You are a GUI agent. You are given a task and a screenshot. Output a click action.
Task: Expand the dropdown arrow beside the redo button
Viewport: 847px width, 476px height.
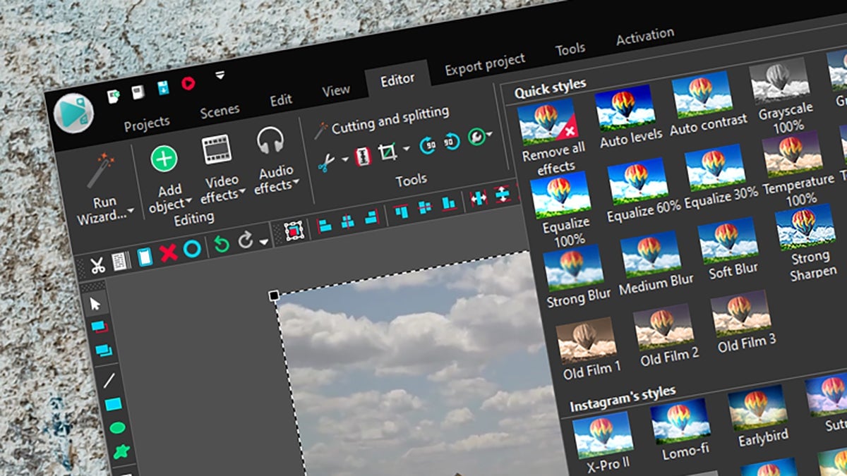tap(263, 242)
